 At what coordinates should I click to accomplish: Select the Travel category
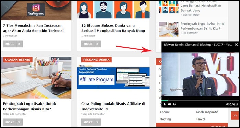click(x=201, y=119)
